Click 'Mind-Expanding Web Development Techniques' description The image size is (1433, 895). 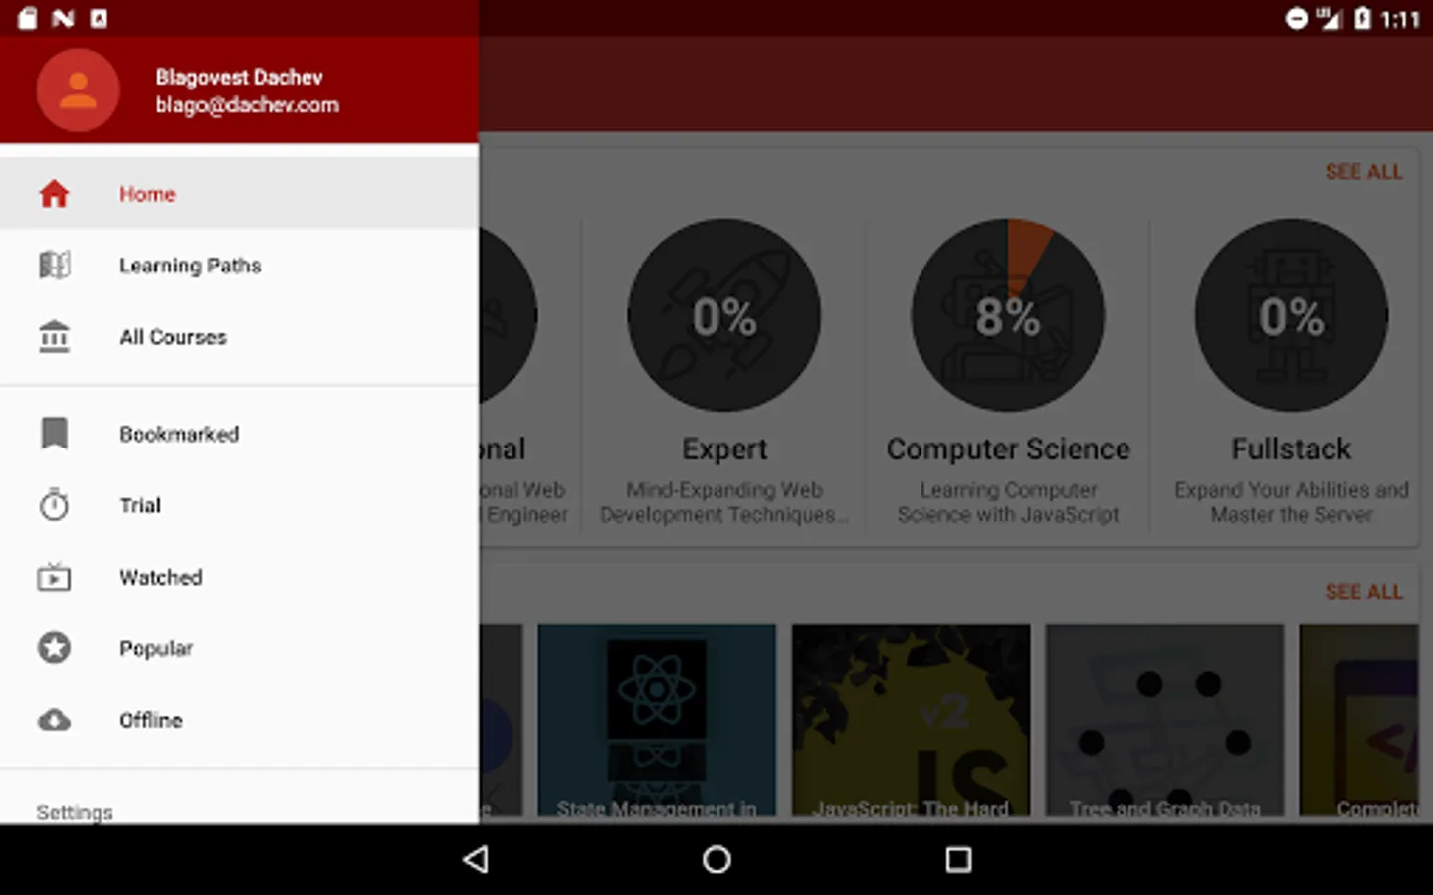(724, 502)
